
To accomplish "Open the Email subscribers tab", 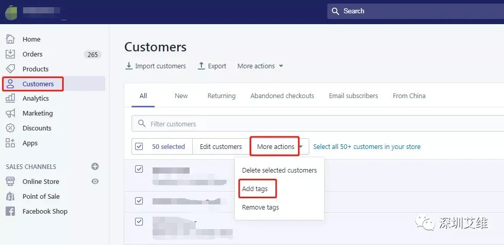I will pos(353,96).
